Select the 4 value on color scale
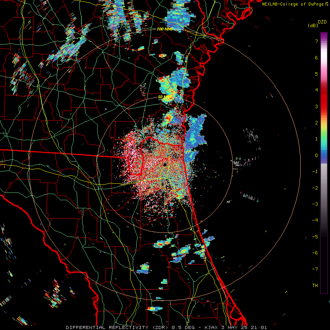Screen dimensions: 330x330 (x=316, y=90)
